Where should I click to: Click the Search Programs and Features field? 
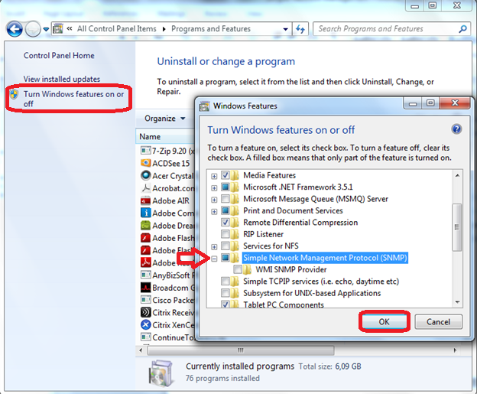click(x=392, y=29)
